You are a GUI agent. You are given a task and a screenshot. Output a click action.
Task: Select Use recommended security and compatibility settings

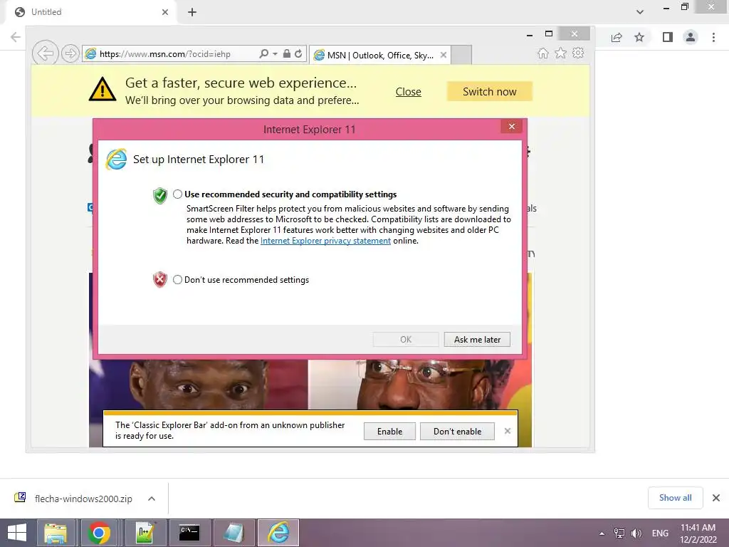pos(177,194)
